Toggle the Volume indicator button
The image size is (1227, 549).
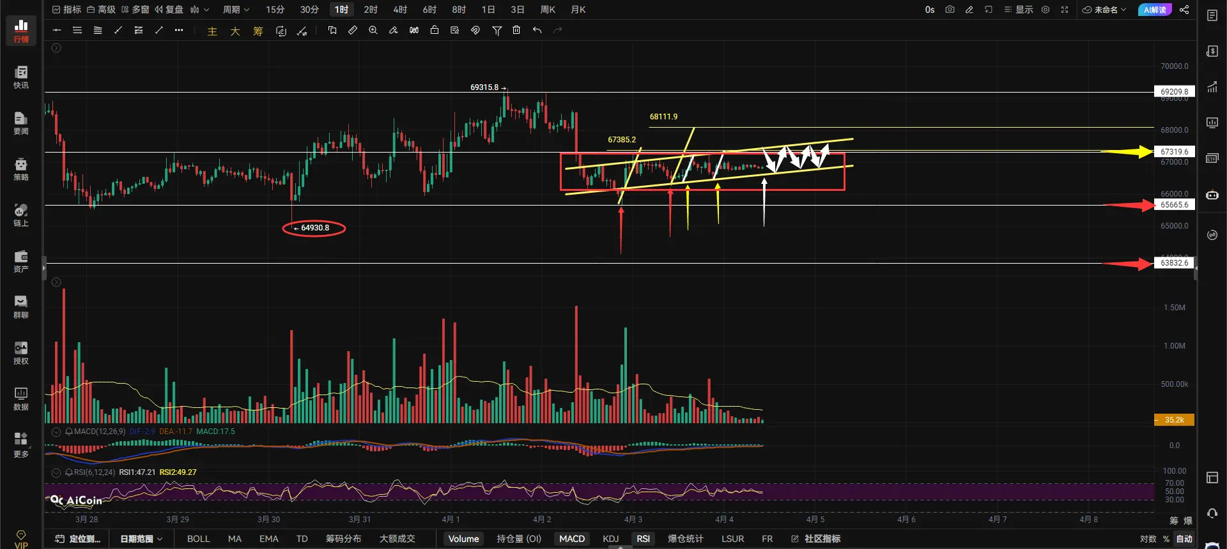(x=463, y=539)
